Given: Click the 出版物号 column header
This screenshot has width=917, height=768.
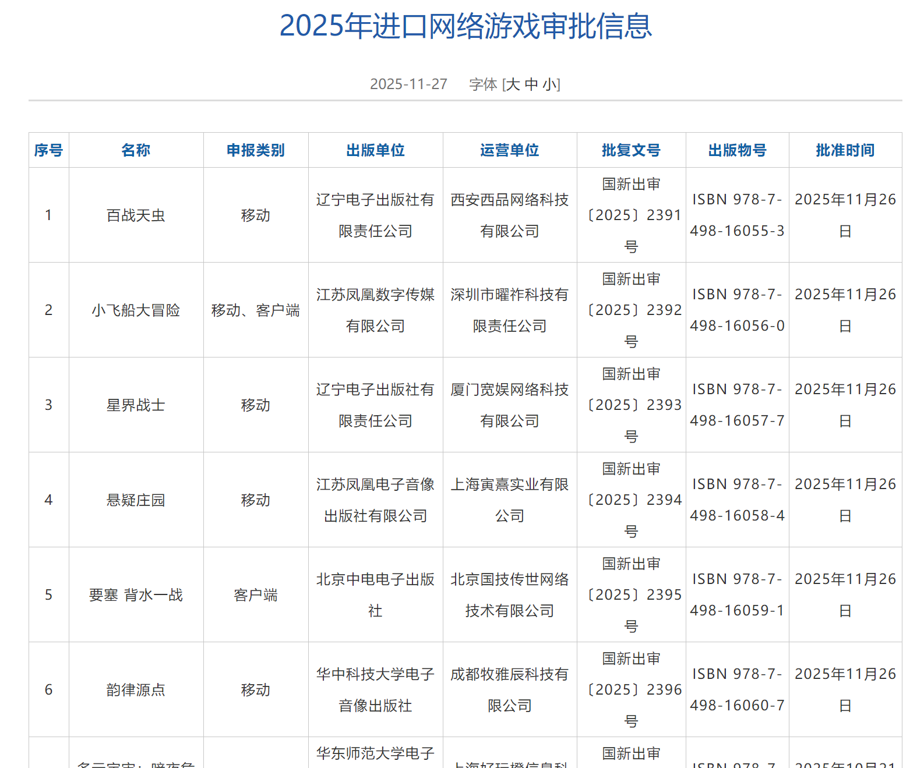Looking at the screenshot, I should (x=737, y=150).
